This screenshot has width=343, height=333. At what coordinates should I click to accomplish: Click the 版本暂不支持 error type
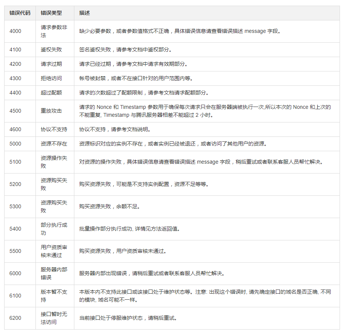pyautogui.click(x=54, y=296)
